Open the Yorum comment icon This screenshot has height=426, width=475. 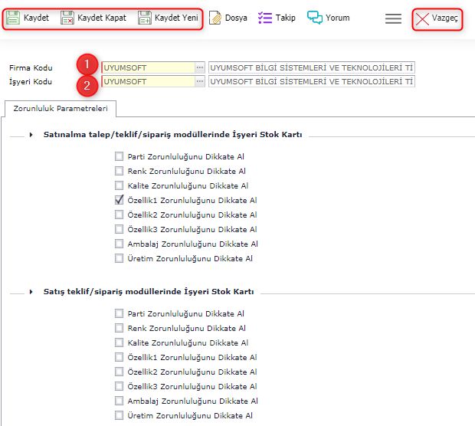(314, 18)
